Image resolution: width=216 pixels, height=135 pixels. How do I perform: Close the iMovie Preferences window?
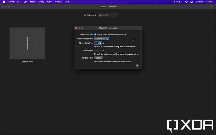coord(76,28)
